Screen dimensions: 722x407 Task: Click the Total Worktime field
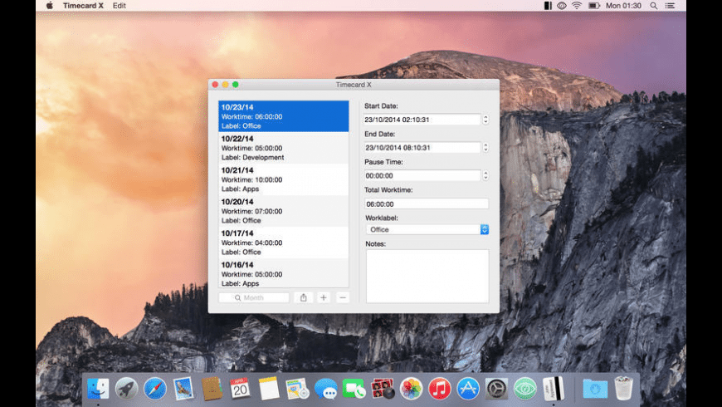pos(427,203)
